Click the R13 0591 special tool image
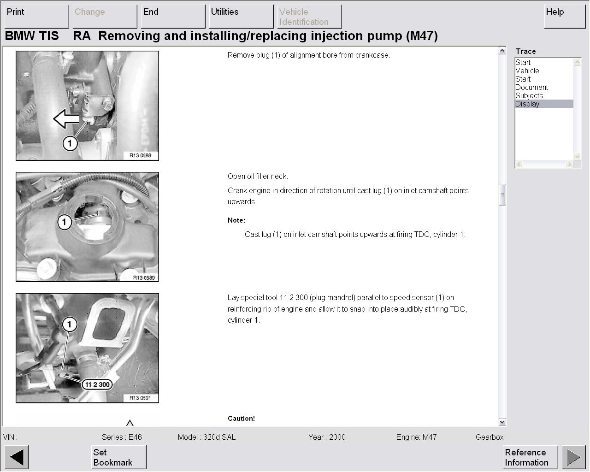 click(x=87, y=348)
